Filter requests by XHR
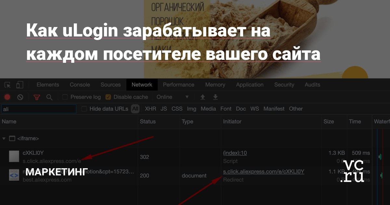The image size is (390, 205). [x=150, y=109]
